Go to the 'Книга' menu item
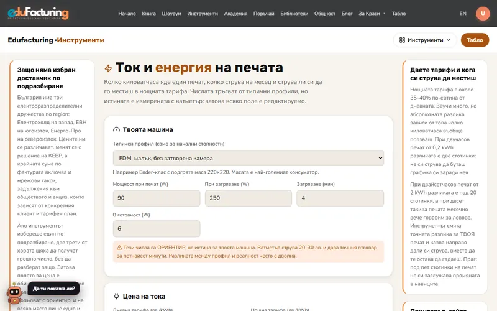The height and width of the screenshot is (311, 497). point(148,13)
